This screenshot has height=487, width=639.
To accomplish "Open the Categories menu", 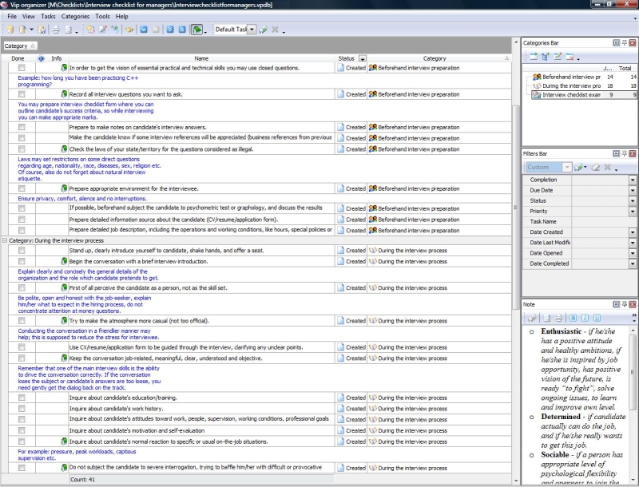I will (75, 16).
